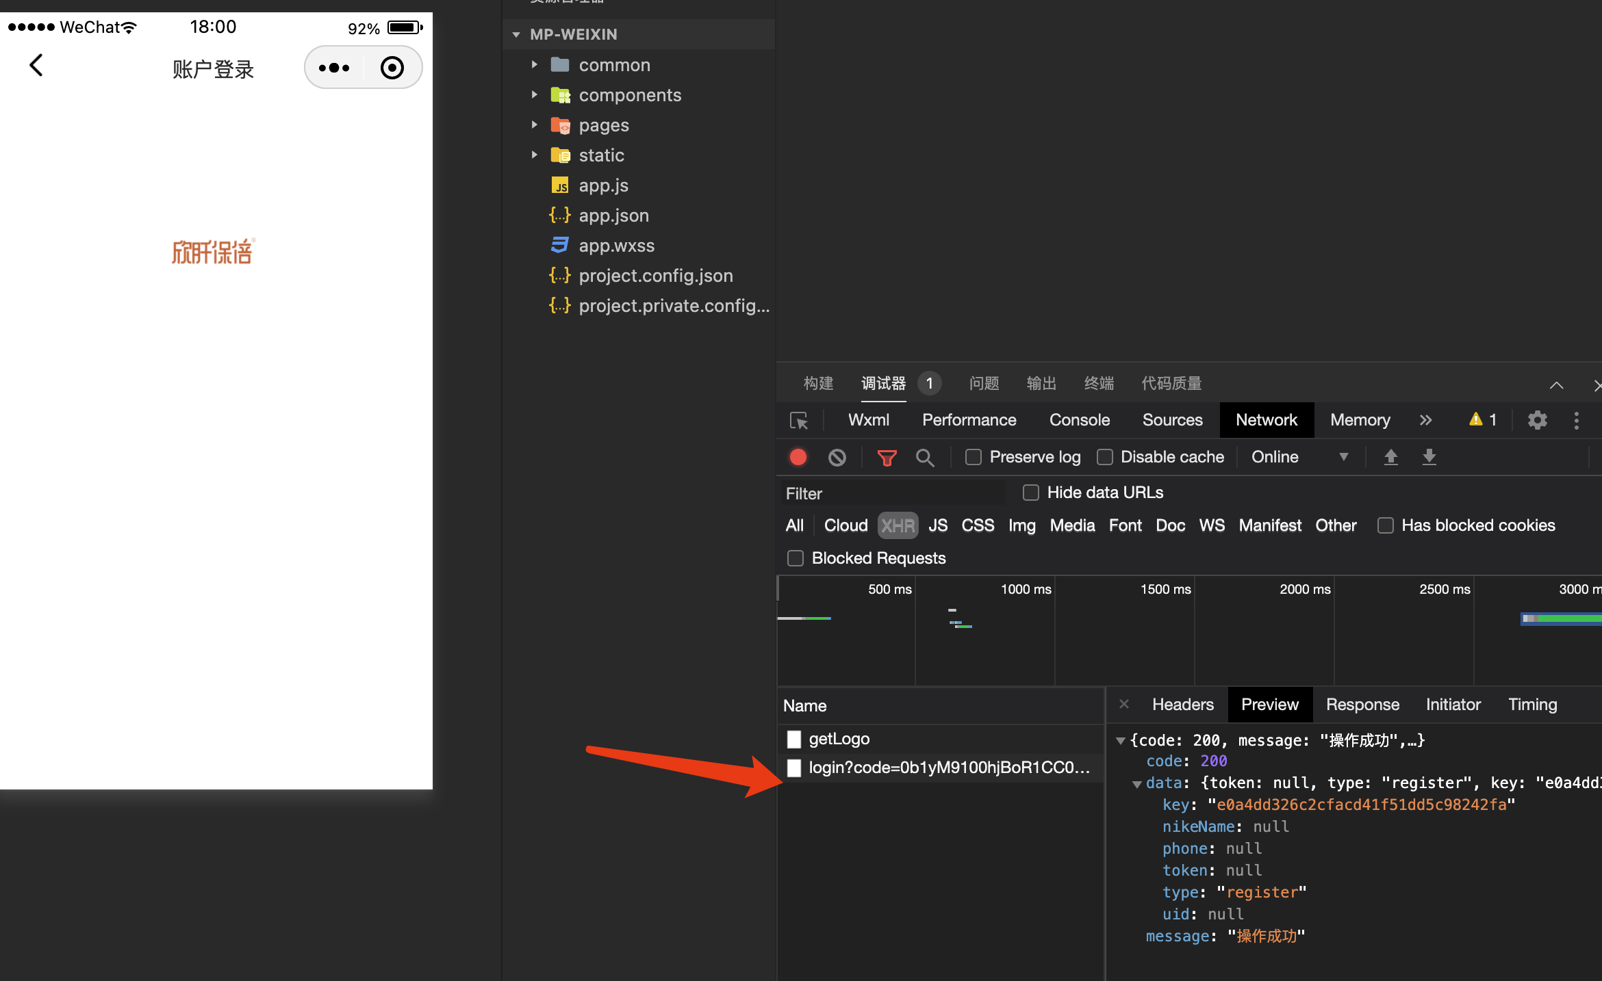1602x981 pixels.
Task: Select the getLogo request
Action: point(940,739)
